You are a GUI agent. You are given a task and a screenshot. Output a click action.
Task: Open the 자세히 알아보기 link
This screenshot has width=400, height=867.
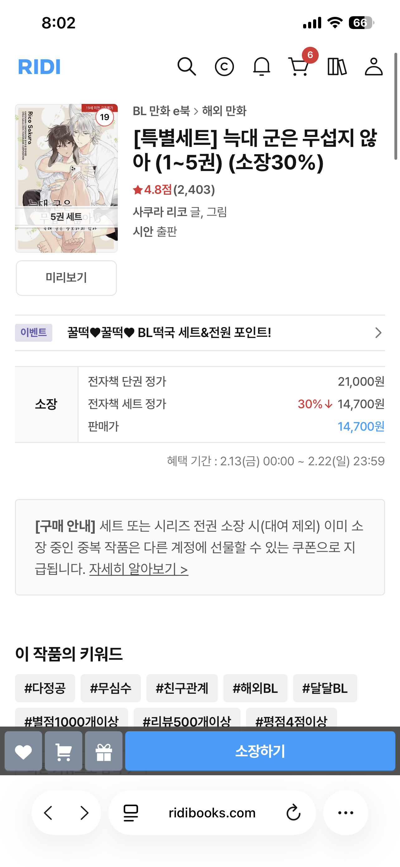pos(138,569)
